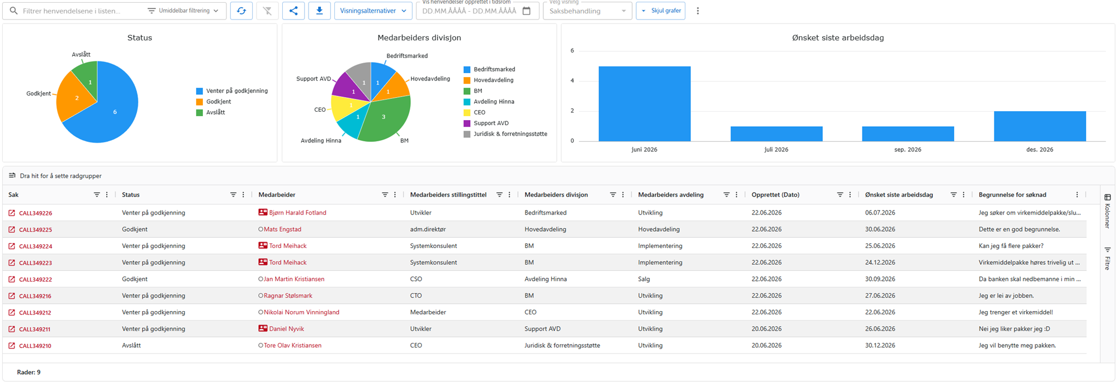Viewport: 1118px width, 382px height.
Task: Click the row groups icon in drag bar
Action: [12, 175]
